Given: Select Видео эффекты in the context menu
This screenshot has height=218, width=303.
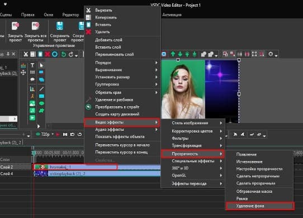Looking at the screenshot, I should (x=122, y=122).
